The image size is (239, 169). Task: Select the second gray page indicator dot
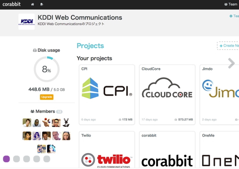(x=26, y=159)
